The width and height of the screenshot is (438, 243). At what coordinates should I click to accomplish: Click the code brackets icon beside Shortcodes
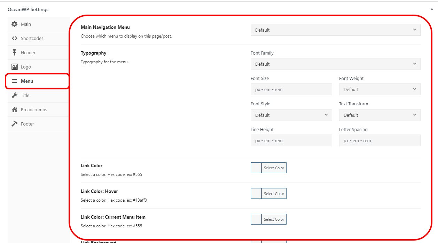tap(14, 38)
